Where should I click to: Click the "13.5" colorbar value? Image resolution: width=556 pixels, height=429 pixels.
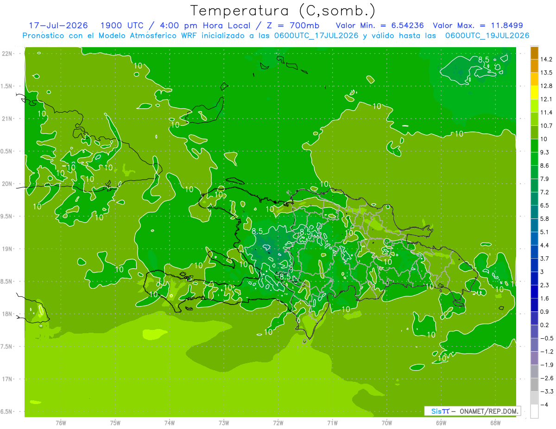tap(546, 73)
